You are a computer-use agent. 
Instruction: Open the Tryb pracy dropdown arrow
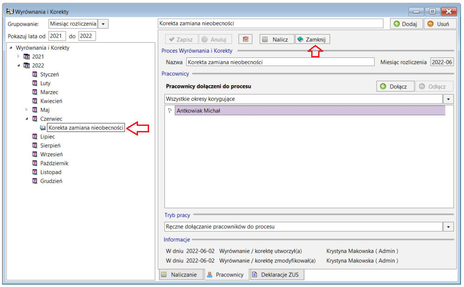pos(448,227)
